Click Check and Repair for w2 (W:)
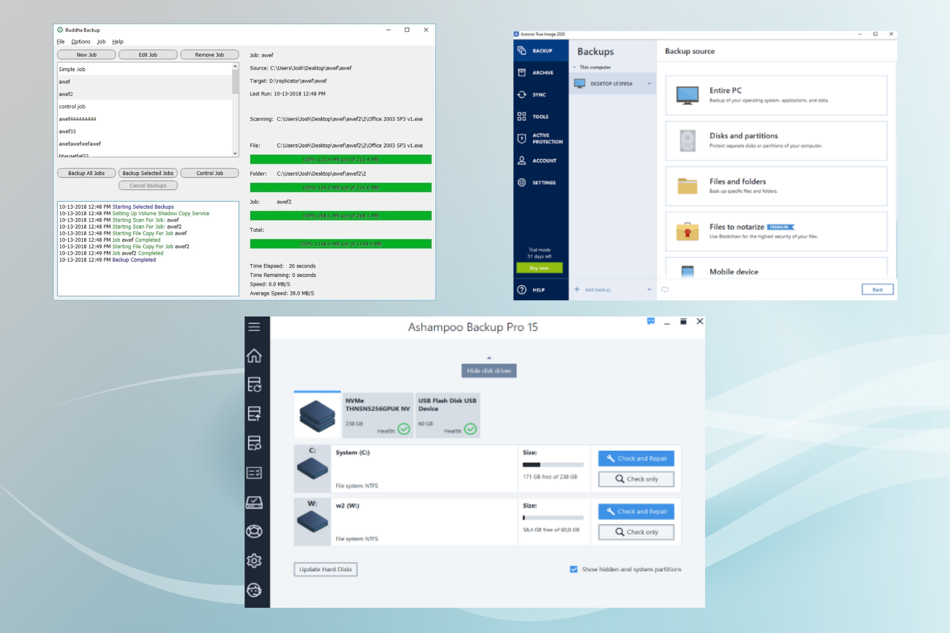Screen dimensions: 950x633 (x=636, y=511)
